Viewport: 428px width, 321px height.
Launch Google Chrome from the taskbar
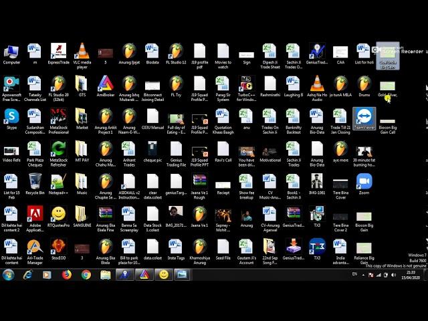click(86, 275)
